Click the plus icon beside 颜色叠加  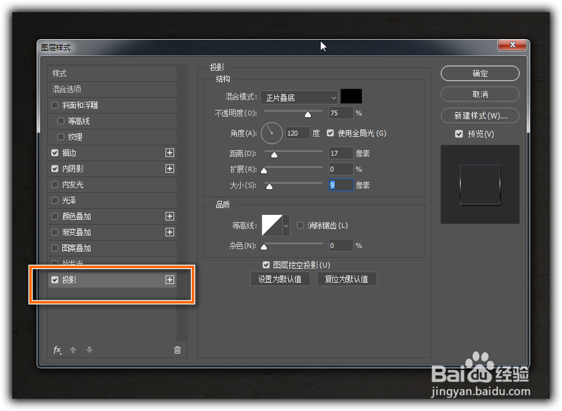(x=170, y=216)
